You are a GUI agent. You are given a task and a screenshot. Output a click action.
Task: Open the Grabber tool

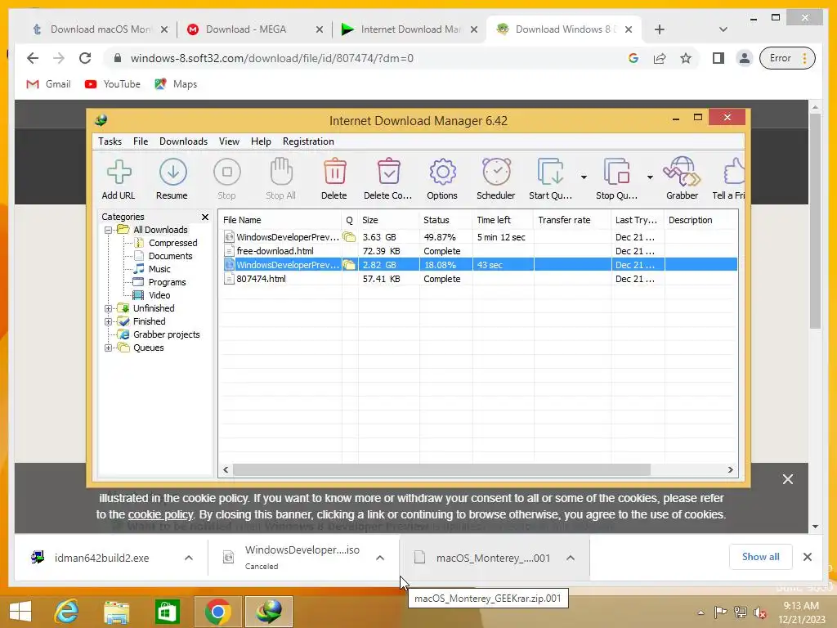coord(683,178)
